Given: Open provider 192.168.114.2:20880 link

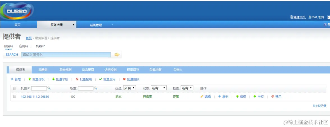Looking at the screenshot, I should [x=35, y=97].
